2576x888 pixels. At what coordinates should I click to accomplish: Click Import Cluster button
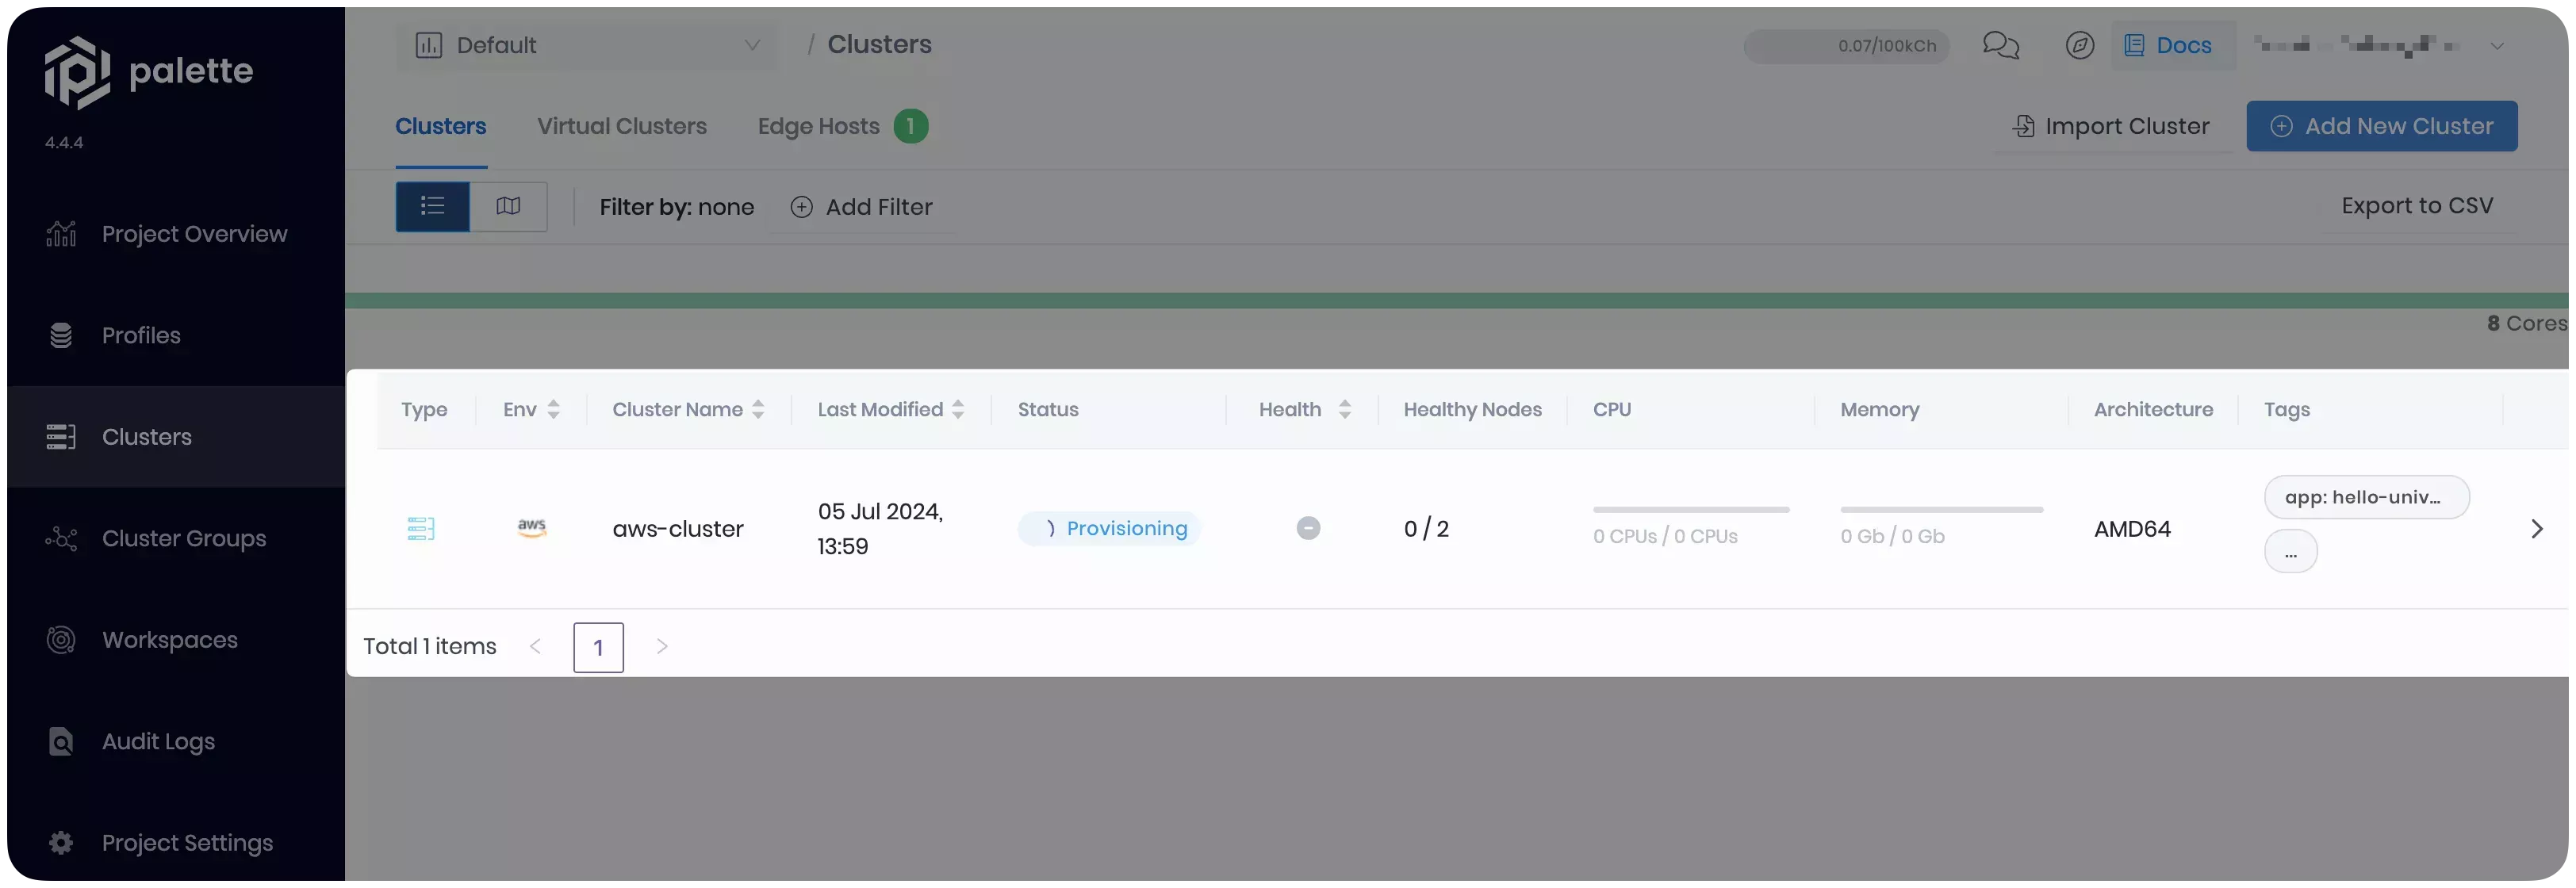[2110, 124]
